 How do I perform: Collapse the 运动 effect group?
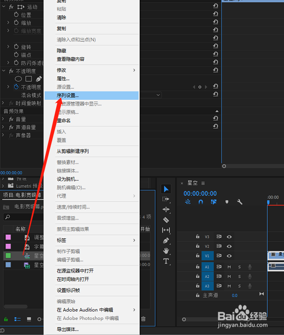tap(4, 6)
